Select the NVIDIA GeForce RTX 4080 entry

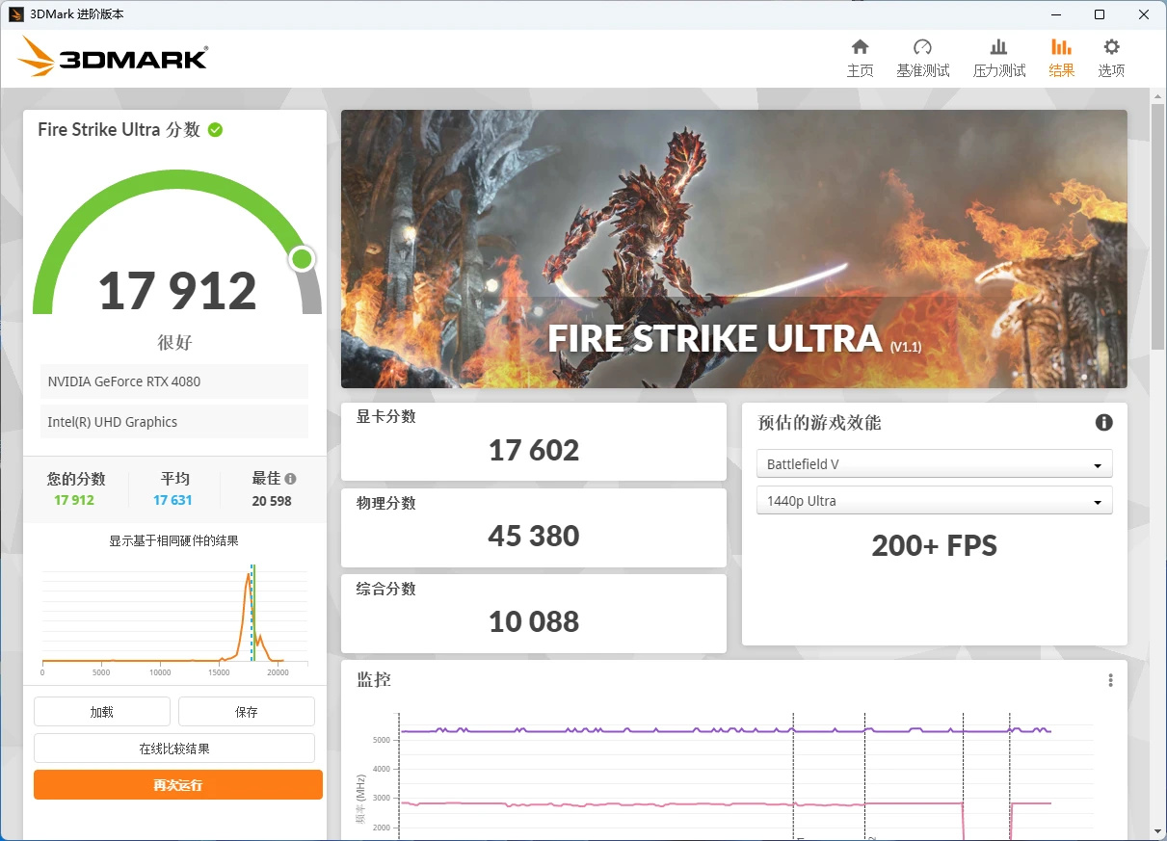point(174,381)
